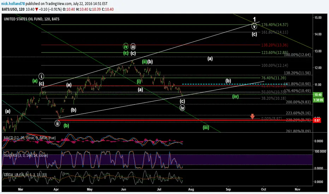Select the circled ii wave label
This screenshot has width=329, height=194.
[57, 123]
